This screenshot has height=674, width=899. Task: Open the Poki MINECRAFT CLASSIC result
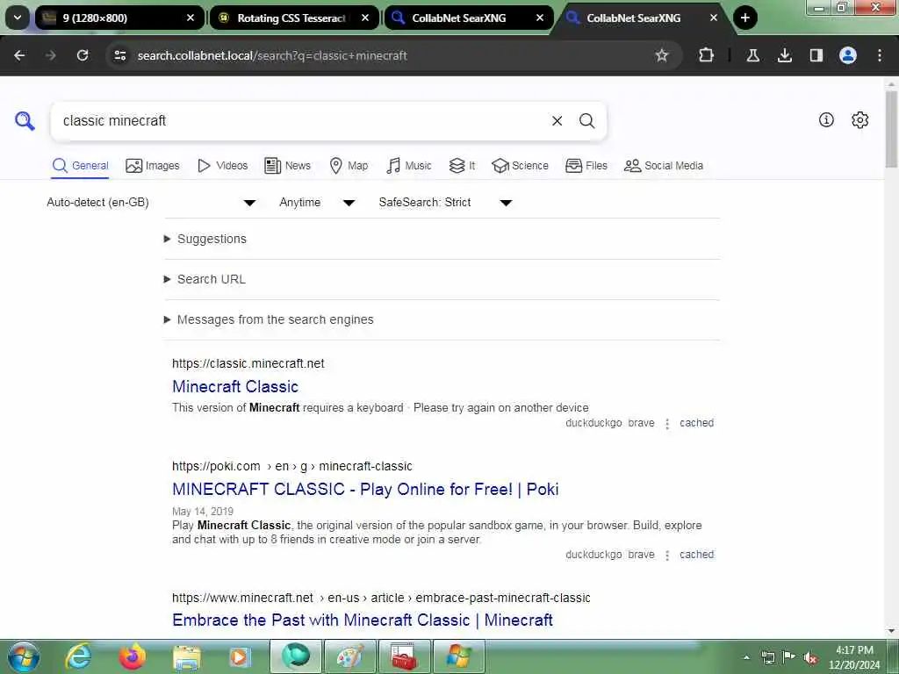pyautogui.click(x=365, y=489)
